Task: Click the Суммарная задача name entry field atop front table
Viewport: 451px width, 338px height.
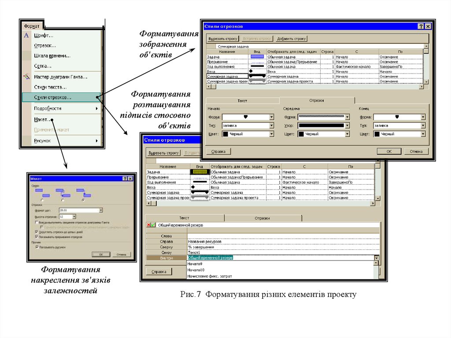Action: [x=319, y=46]
